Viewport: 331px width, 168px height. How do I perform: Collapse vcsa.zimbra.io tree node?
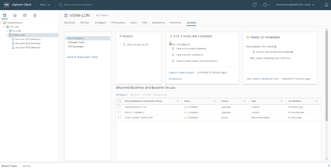[x=2, y=23]
